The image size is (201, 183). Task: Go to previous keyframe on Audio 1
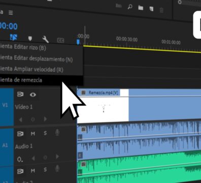pyautogui.click(x=33, y=158)
